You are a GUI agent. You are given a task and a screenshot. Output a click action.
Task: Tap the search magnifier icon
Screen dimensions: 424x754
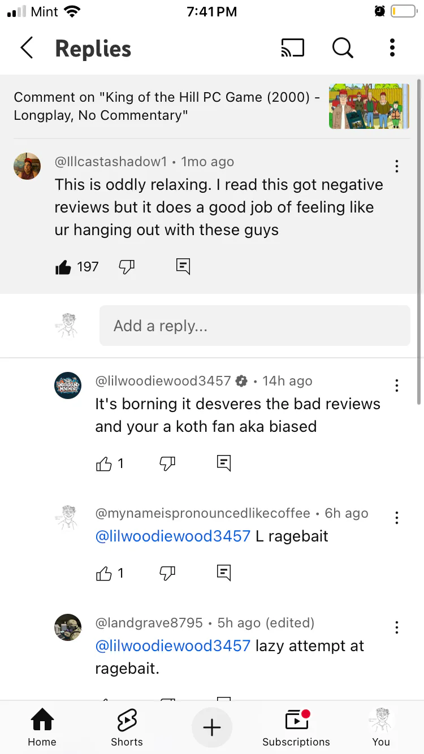(343, 48)
